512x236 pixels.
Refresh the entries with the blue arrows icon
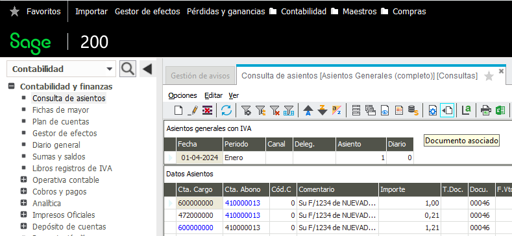pos(226,110)
